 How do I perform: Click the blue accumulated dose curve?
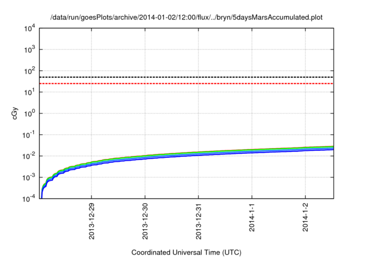coord(198,155)
